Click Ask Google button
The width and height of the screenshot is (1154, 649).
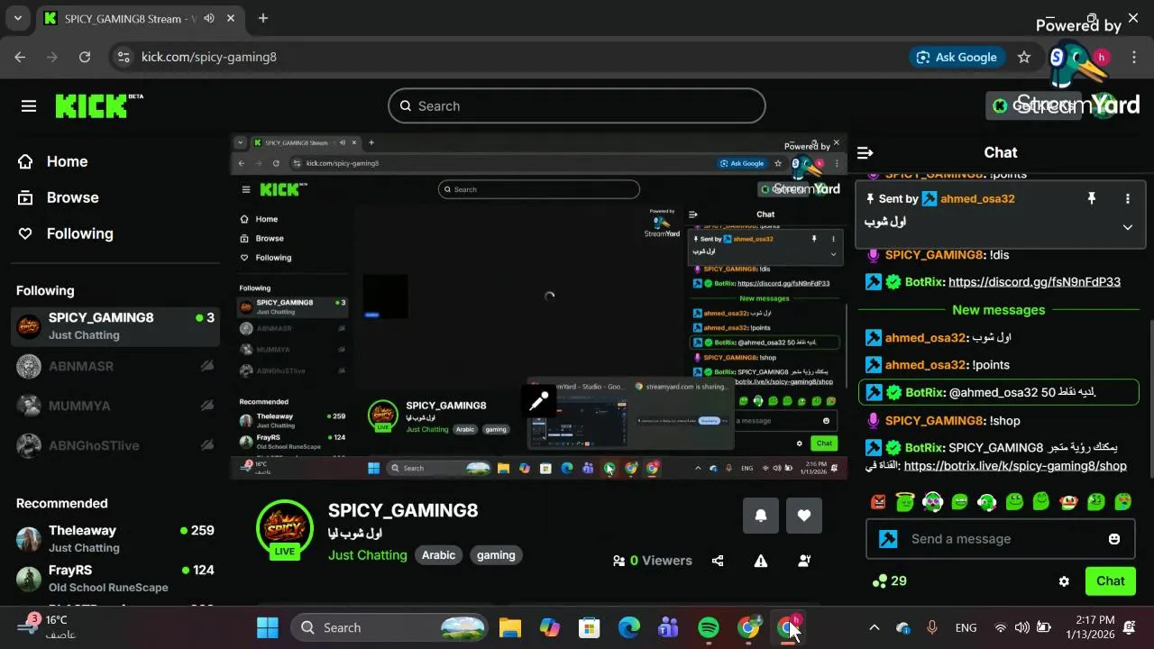[x=957, y=57]
